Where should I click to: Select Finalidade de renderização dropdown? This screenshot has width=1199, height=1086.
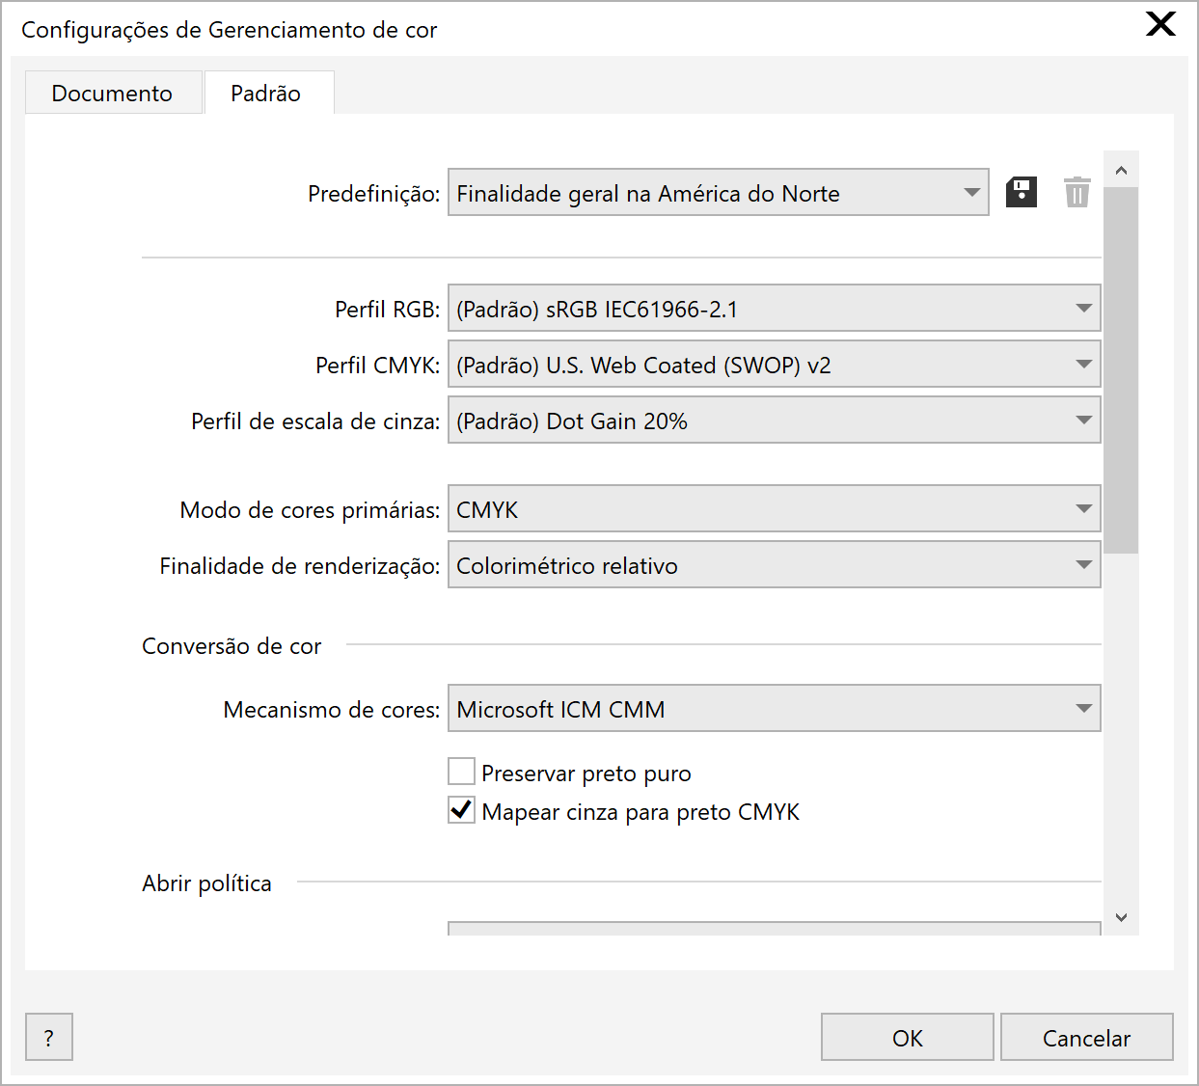[x=774, y=565]
